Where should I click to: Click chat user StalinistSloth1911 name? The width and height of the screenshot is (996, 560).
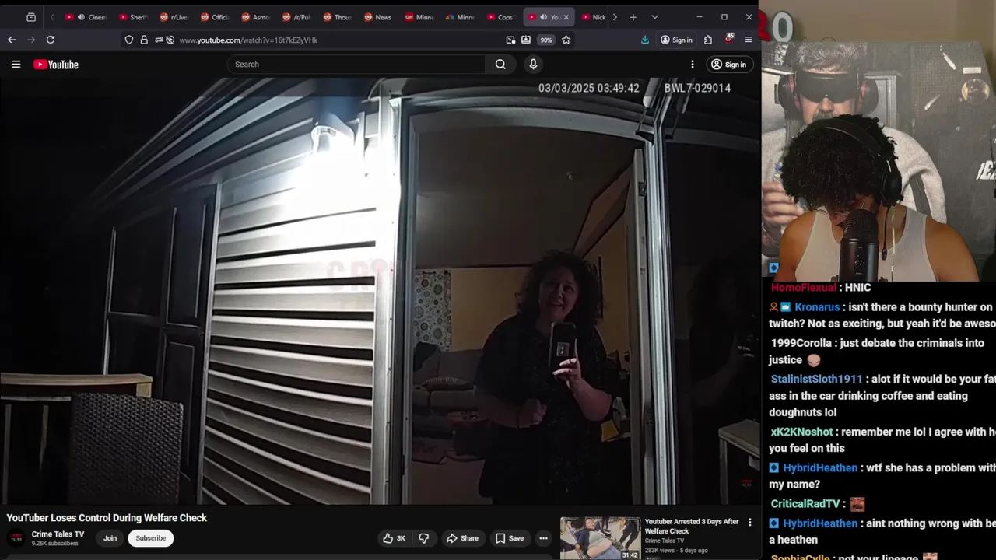pos(817,380)
